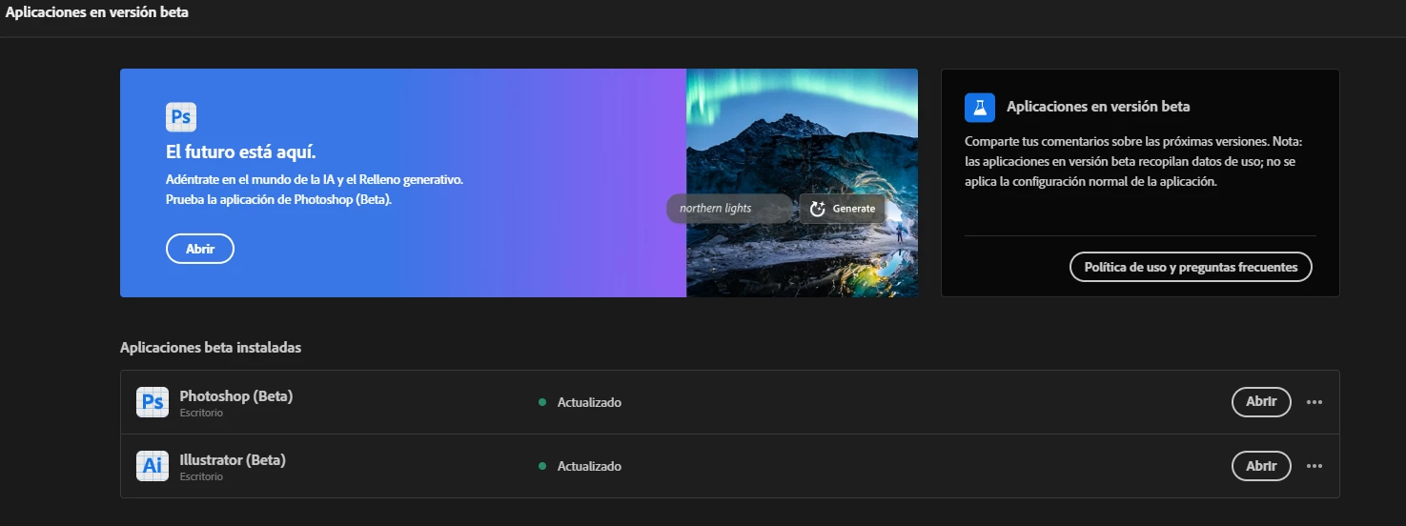
Task: Open Illustrator (Beta) with its Abrir button
Action: click(1261, 466)
